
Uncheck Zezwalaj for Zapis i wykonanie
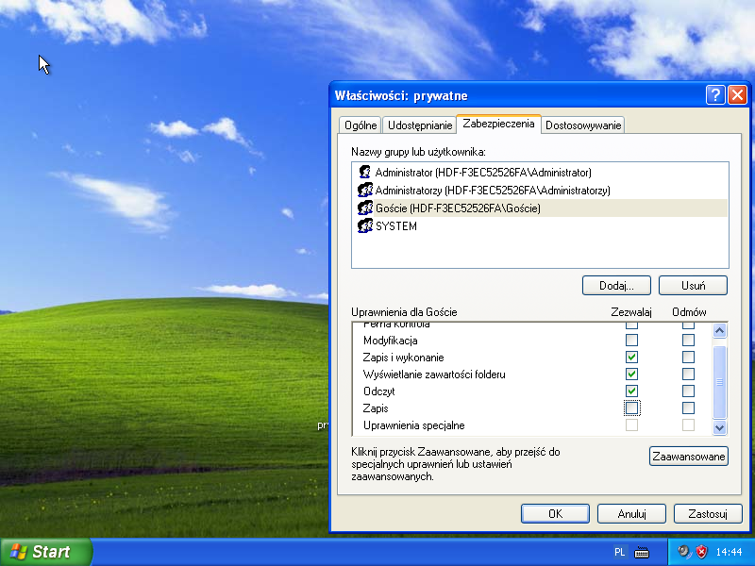[x=631, y=358]
